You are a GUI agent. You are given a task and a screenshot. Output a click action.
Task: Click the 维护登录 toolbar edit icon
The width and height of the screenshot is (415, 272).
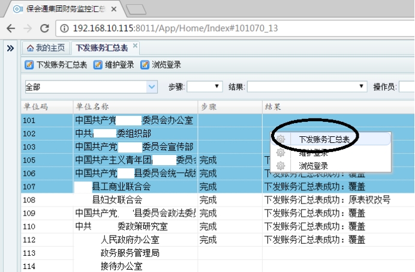(x=98, y=65)
